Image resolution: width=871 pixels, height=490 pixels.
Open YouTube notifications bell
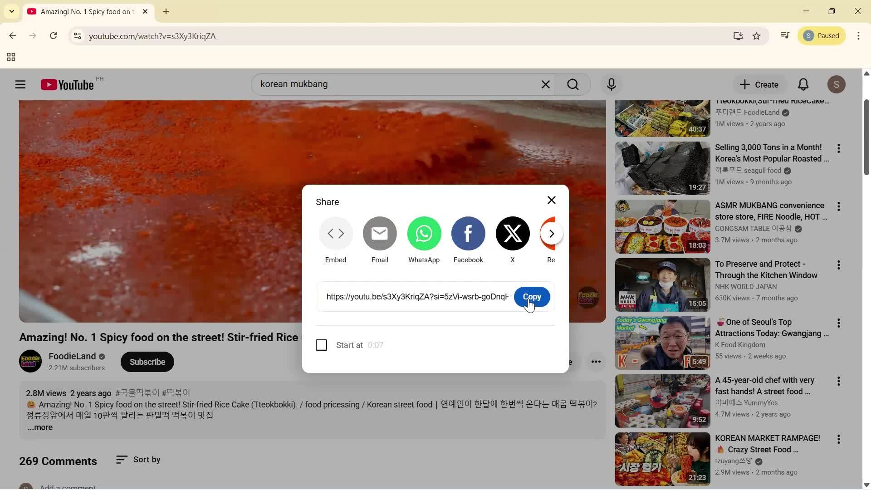point(803,84)
